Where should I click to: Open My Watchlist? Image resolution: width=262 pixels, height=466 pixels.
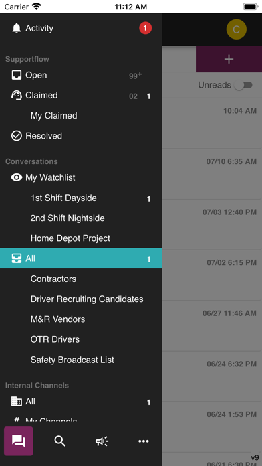point(81,177)
